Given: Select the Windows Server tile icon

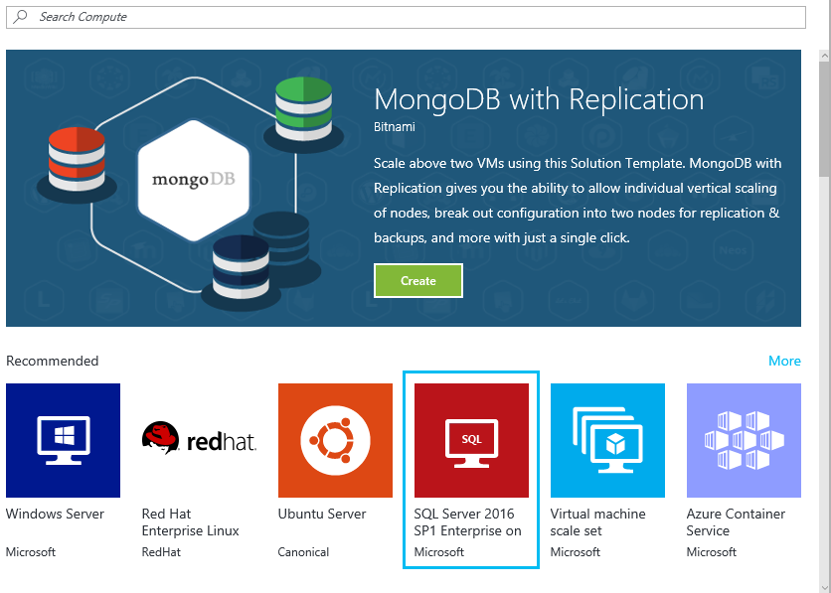Looking at the screenshot, I should pyautogui.click(x=63, y=440).
